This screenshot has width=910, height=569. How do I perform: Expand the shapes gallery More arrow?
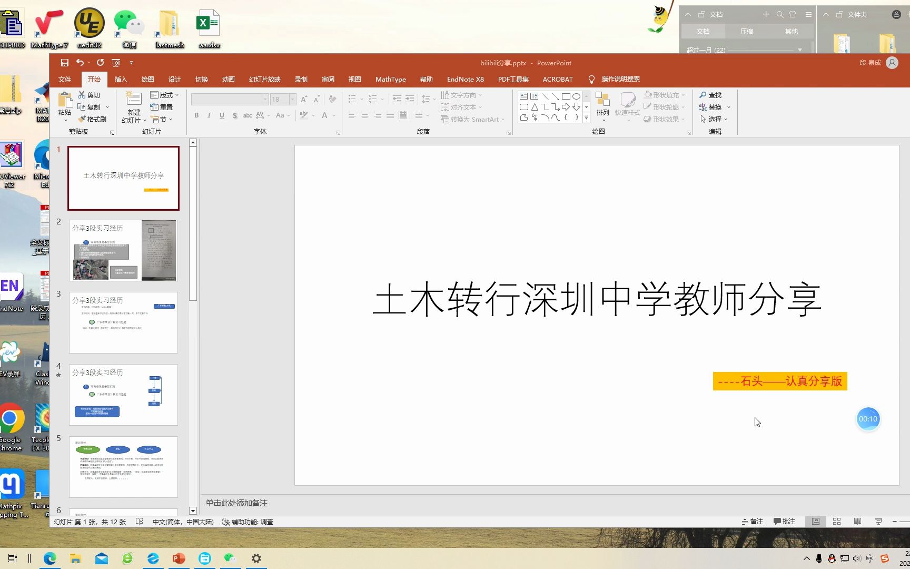pyautogui.click(x=586, y=118)
